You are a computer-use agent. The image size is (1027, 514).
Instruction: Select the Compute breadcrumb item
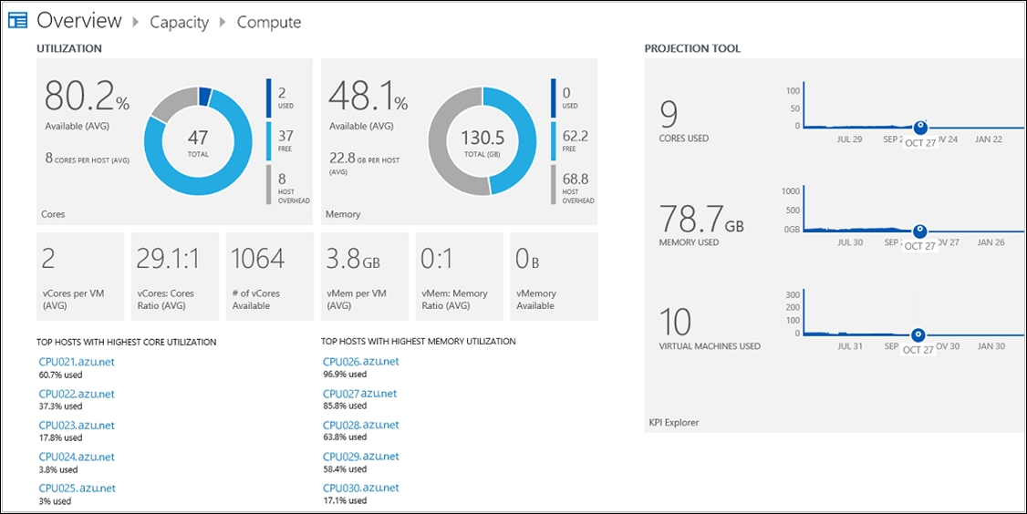pos(269,22)
